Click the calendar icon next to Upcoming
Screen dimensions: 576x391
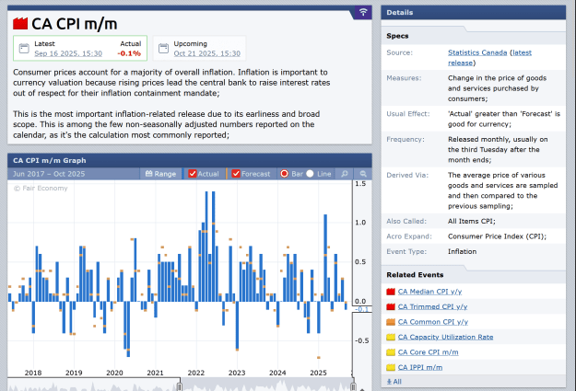pyautogui.click(x=163, y=48)
